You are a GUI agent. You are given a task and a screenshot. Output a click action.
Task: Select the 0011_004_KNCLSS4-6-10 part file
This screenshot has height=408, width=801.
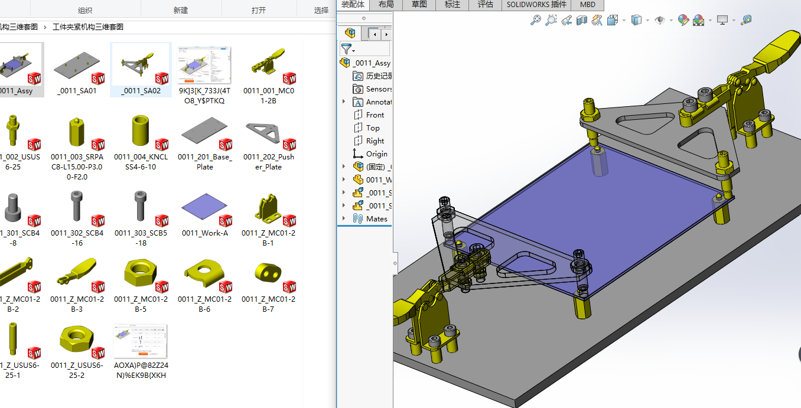pyautogui.click(x=141, y=142)
